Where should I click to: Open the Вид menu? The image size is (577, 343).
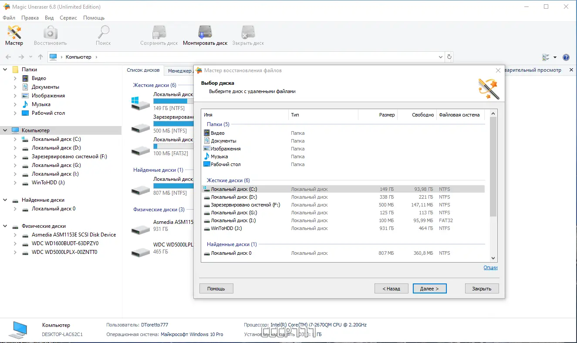(x=49, y=18)
